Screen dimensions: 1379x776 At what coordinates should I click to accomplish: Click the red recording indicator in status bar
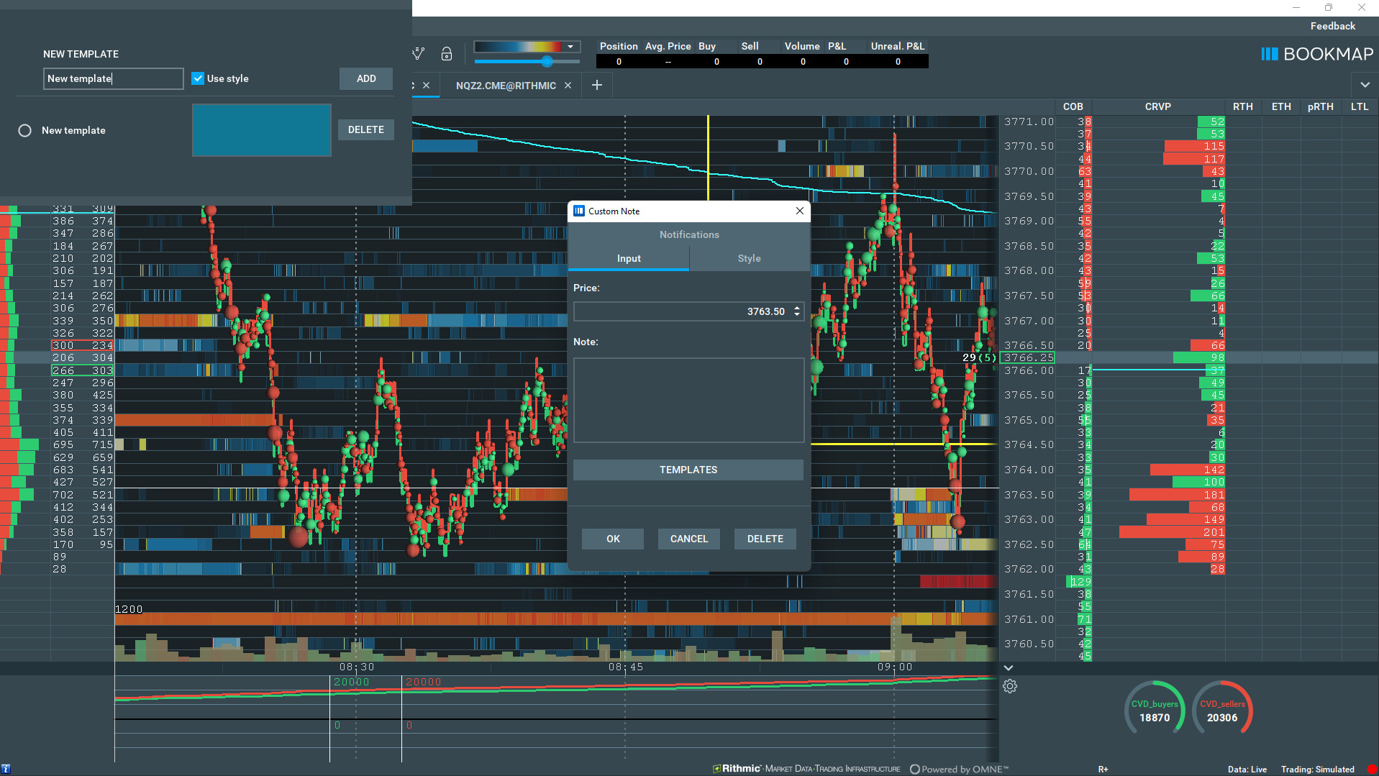[x=1372, y=769]
